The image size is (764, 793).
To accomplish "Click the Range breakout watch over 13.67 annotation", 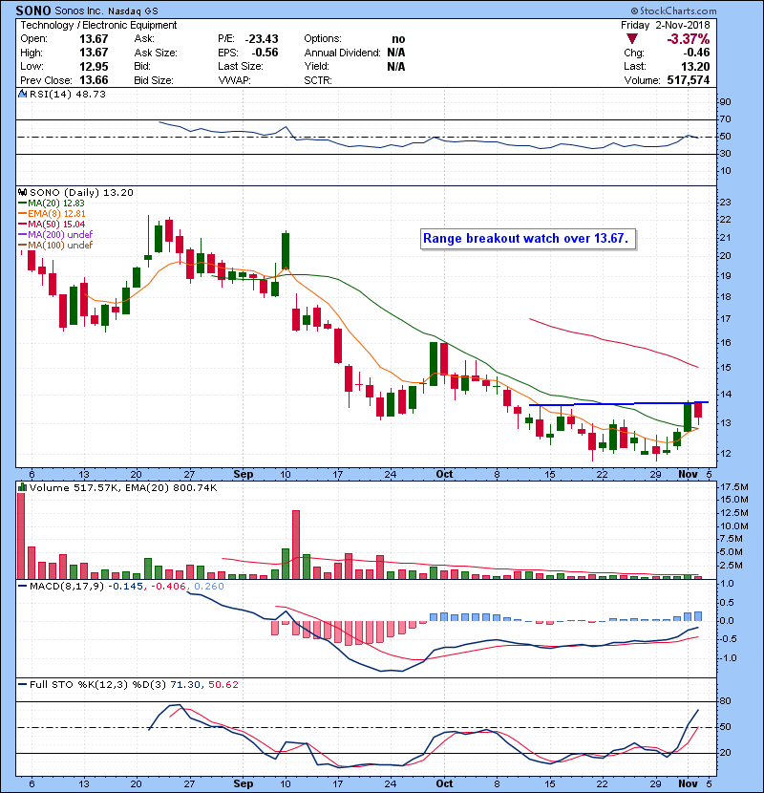I will 526,239.
